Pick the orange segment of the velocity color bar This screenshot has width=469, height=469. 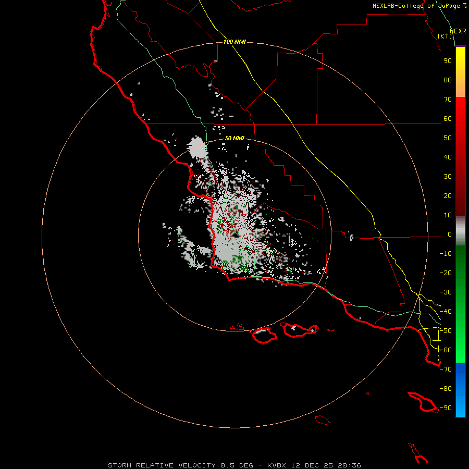pos(460,89)
